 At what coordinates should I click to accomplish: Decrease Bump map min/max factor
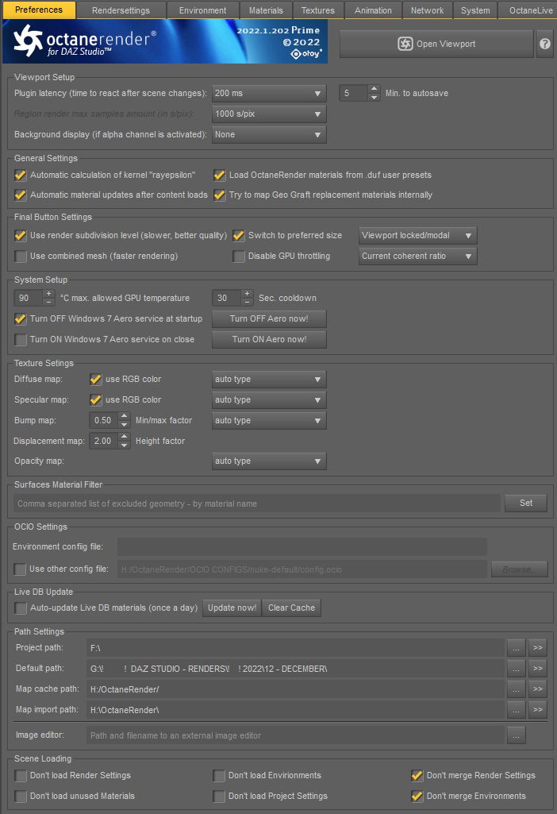pos(124,425)
